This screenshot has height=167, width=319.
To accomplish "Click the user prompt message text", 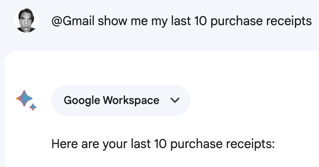I will (181, 20).
